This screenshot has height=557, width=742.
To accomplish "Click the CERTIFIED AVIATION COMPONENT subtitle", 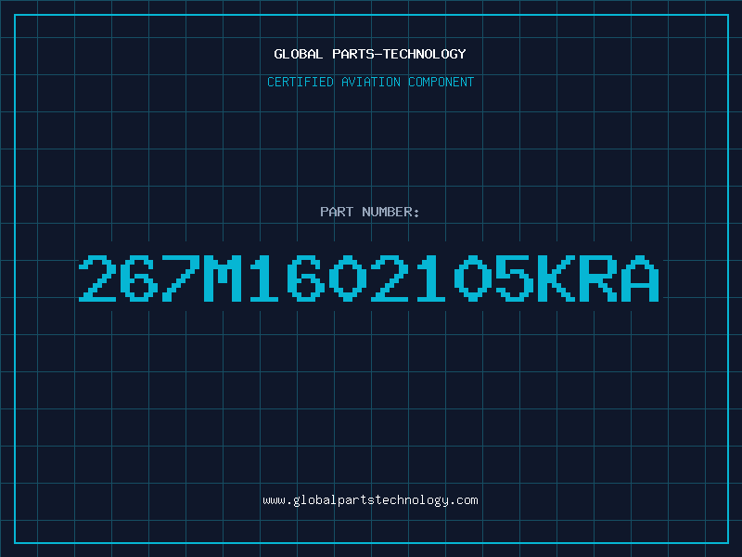I will 370,82.
